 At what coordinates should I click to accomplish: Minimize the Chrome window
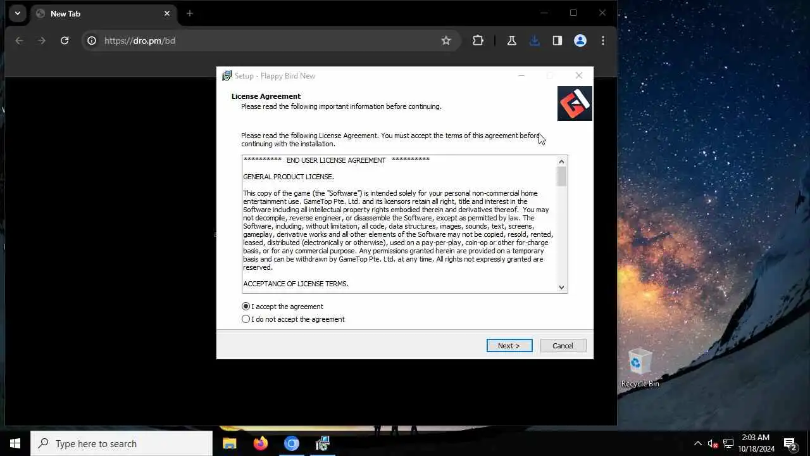(x=544, y=13)
